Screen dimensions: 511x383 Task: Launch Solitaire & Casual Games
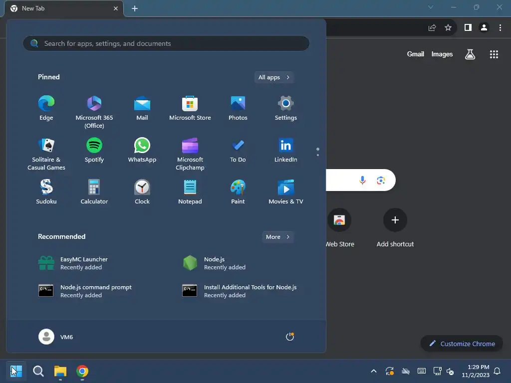tap(46, 154)
